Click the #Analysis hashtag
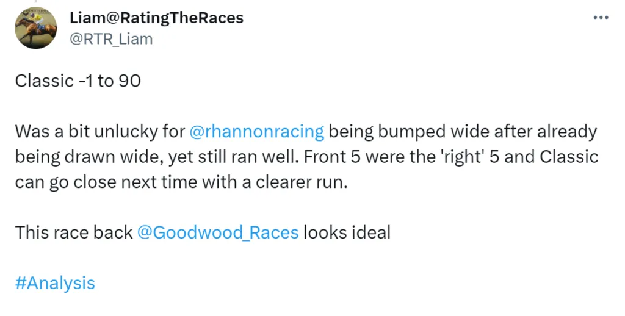The height and width of the screenshot is (316, 625). pos(55,283)
